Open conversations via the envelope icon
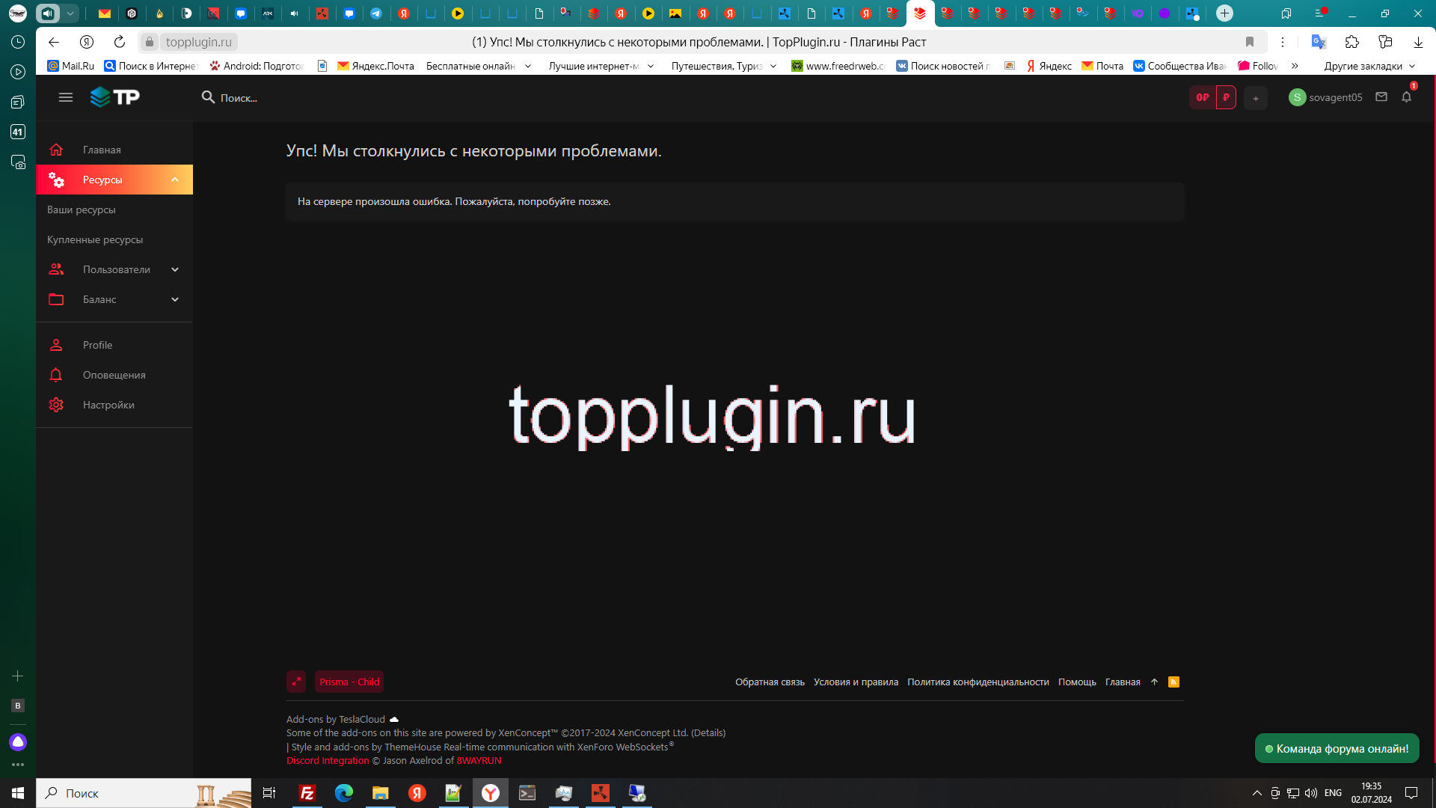 point(1382,97)
